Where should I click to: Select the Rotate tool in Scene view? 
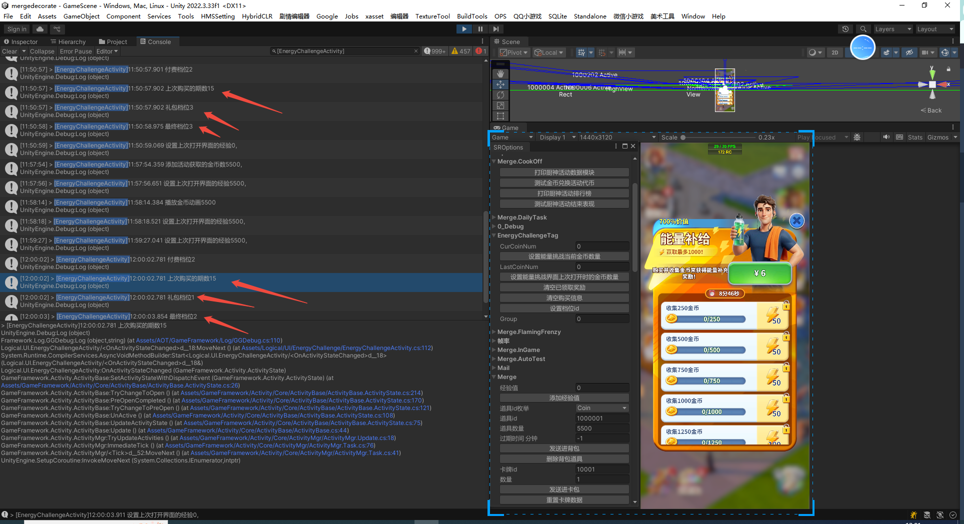[x=500, y=95]
